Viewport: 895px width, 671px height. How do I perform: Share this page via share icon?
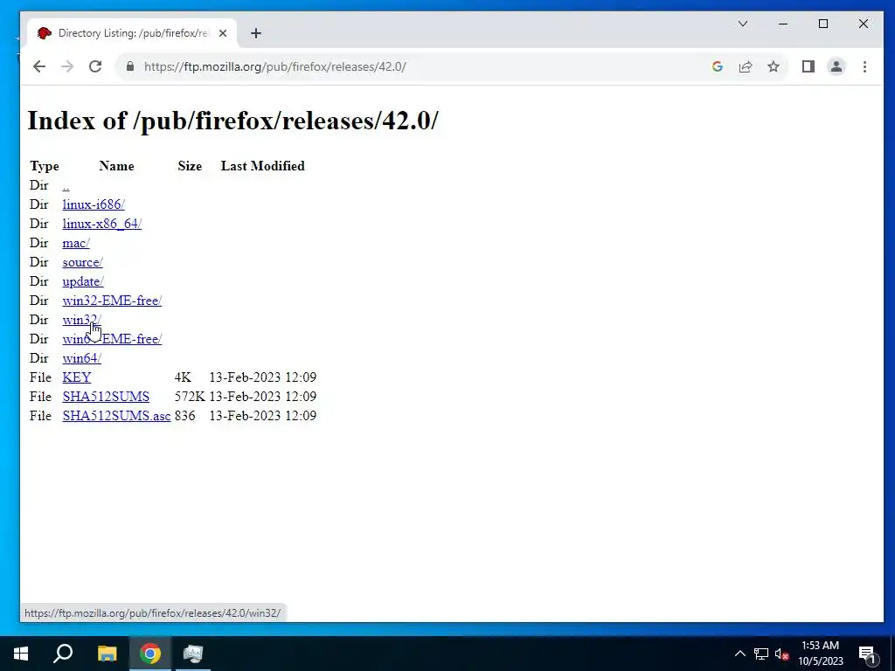[746, 66]
